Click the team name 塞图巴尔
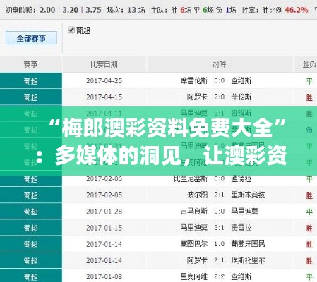 click(x=194, y=244)
